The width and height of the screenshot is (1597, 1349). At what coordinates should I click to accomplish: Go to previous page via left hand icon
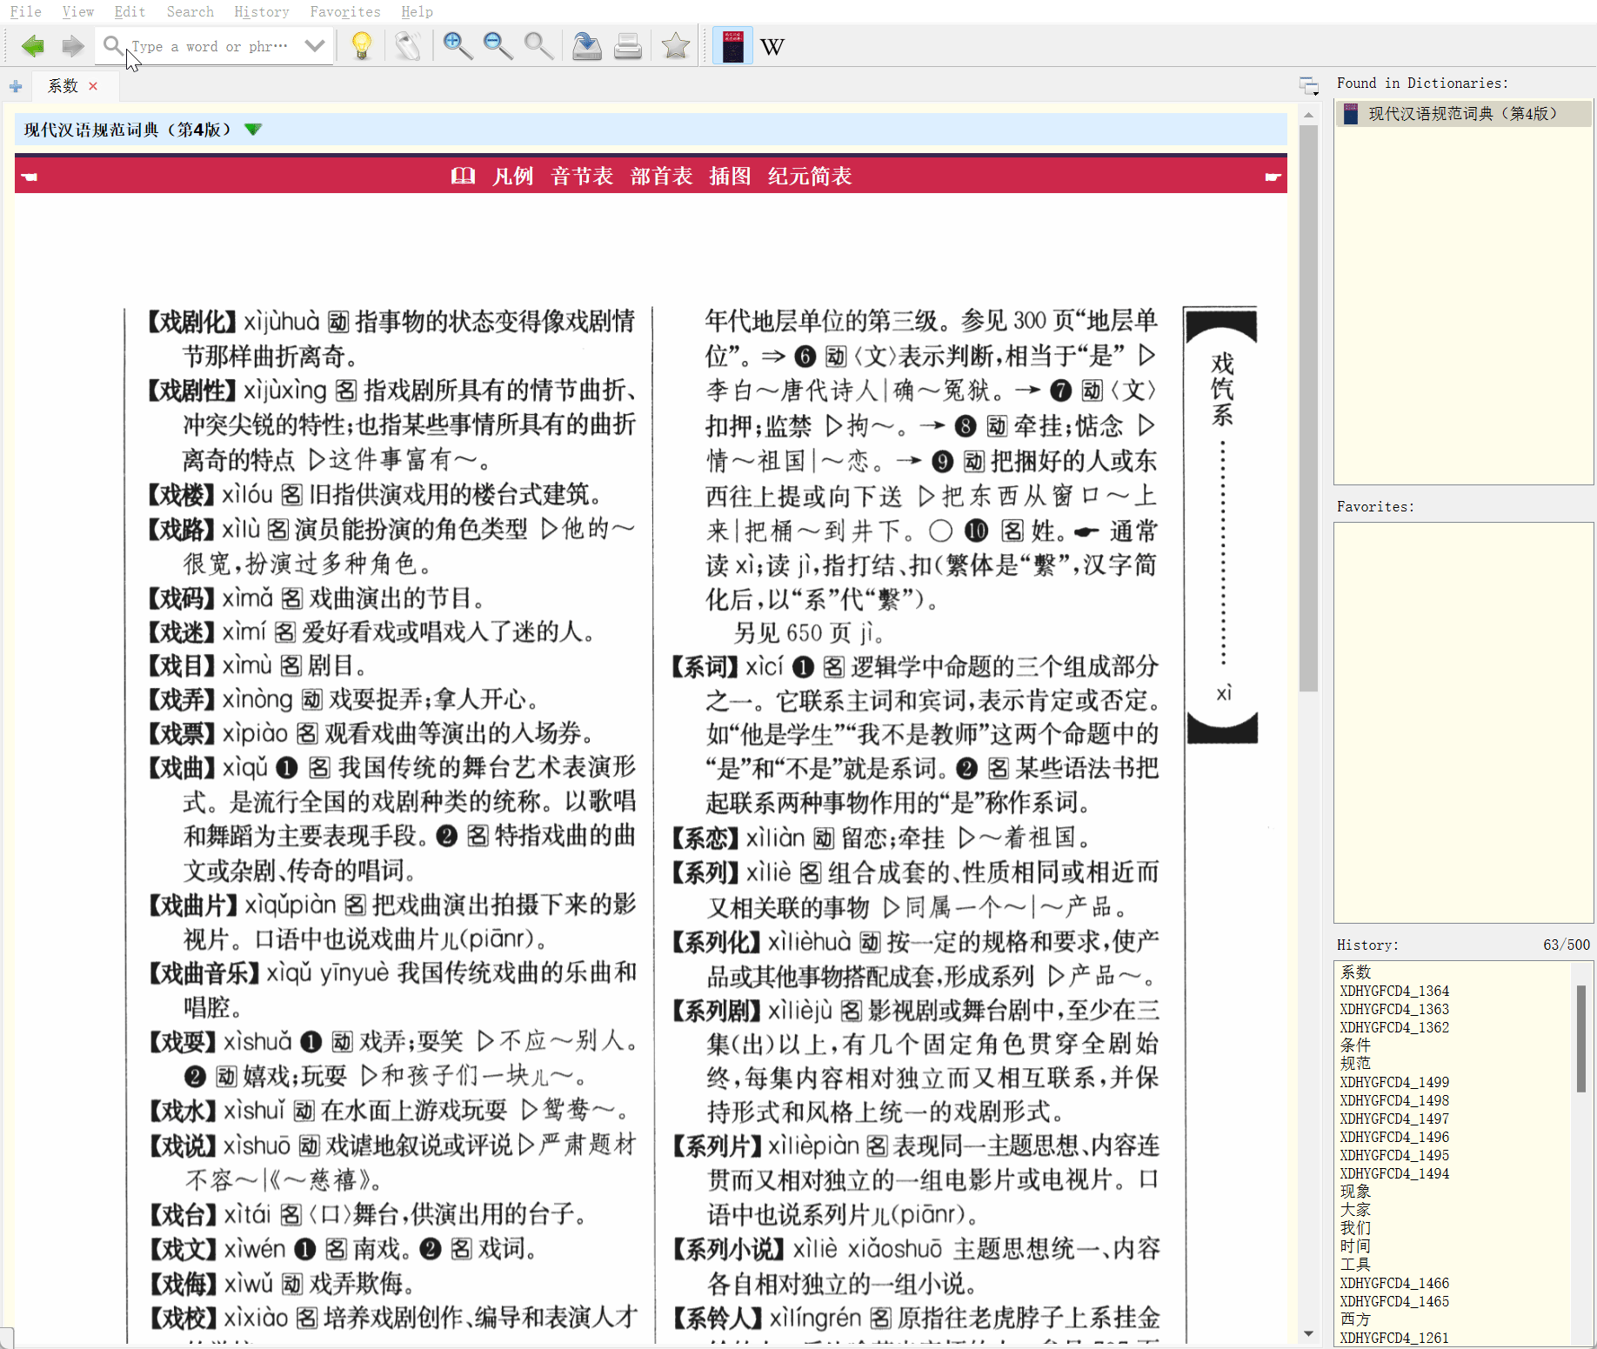tap(30, 177)
